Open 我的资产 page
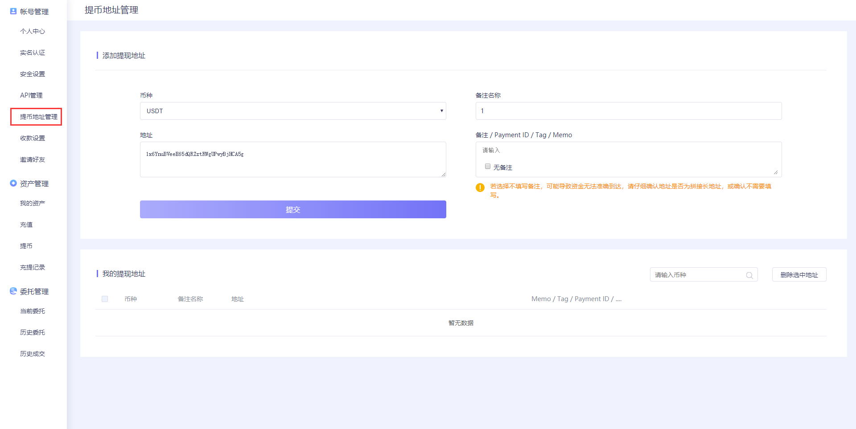Image resolution: width=856 pixels, height=429 pixels. (x=33, y=203)
